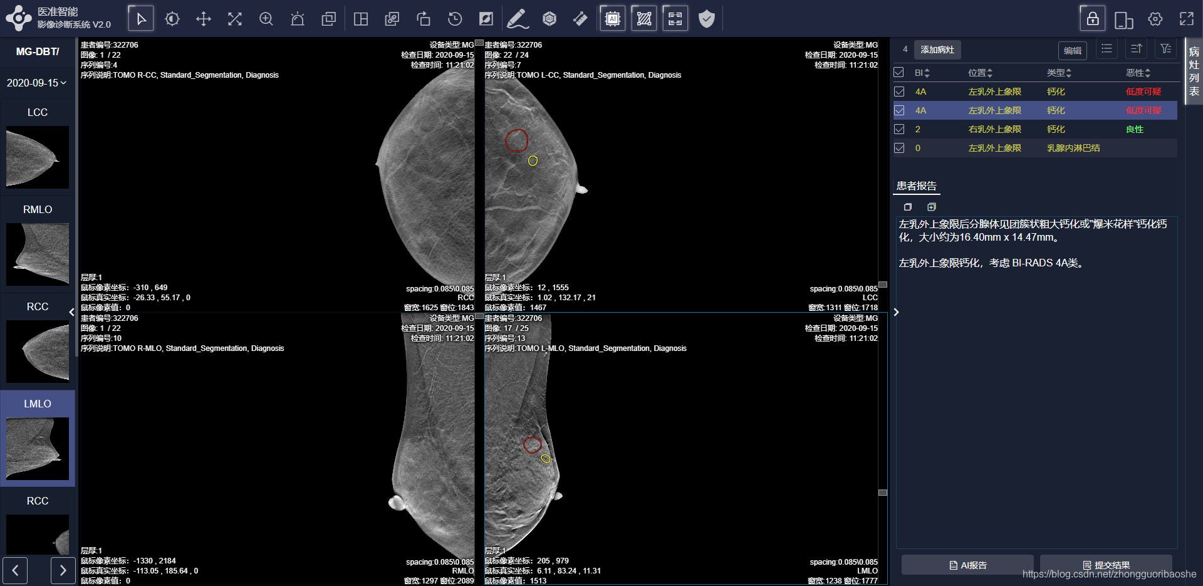Screen dimensions: 1203x586
Task: Click the L-CC viewport slice scrollbar handle
Action: tap(883, 285)
